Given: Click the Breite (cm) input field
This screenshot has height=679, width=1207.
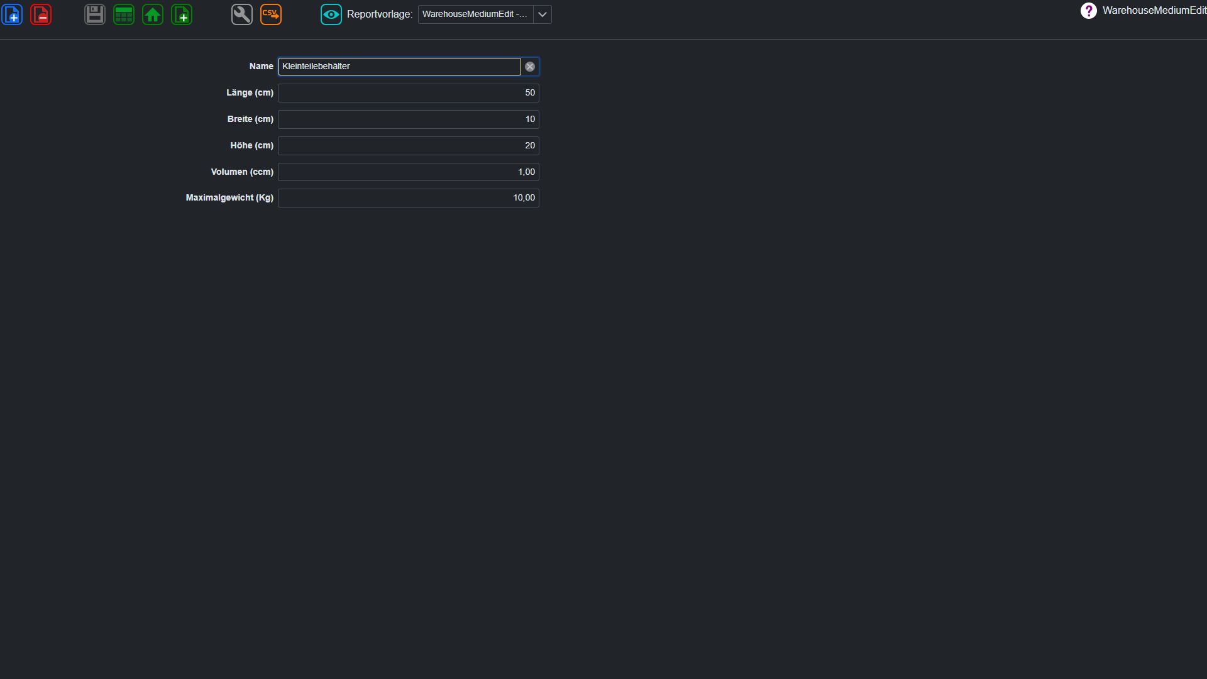Looking at the screenshot, I should [x=409, y=119].
